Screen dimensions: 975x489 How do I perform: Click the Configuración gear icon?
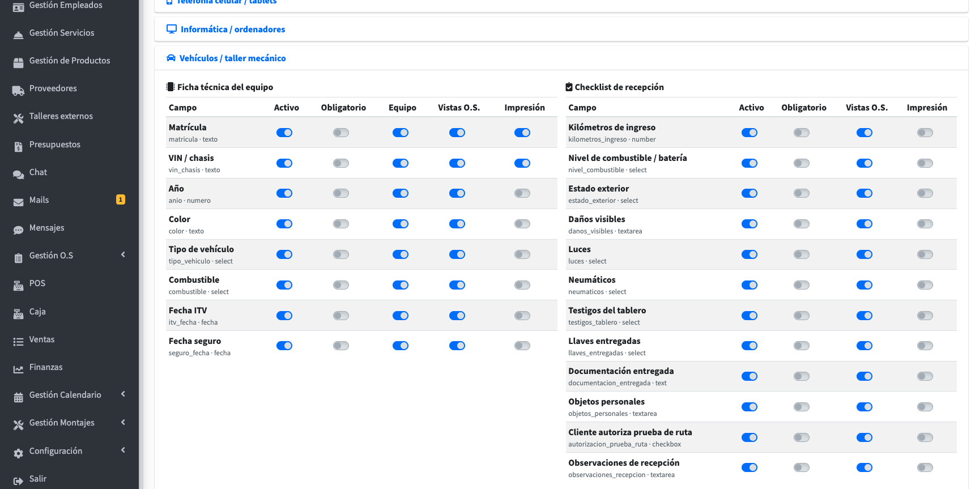tap(18, 453)
